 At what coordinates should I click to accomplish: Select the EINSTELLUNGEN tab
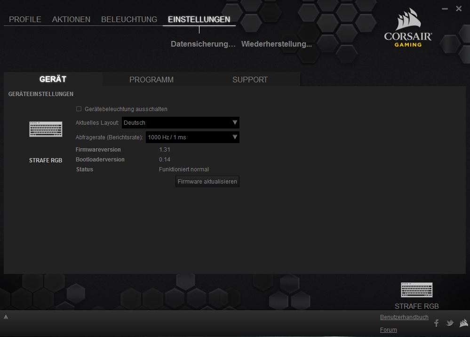click(x=199, y=19)
